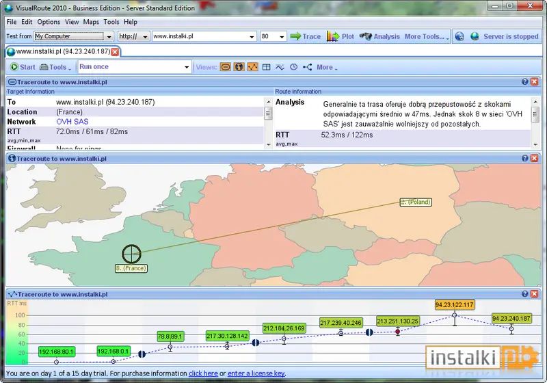Click the www.instalki.pl address field
This screenshot has height=383, width=547.
pos(200,36)
